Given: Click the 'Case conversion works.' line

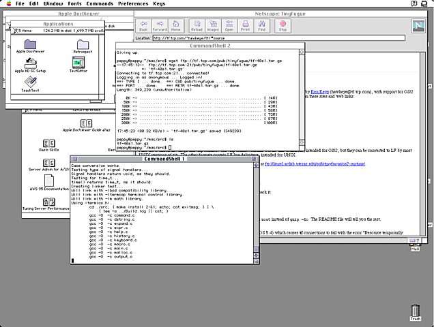Looking at the screenshot, I should [96, 166].
